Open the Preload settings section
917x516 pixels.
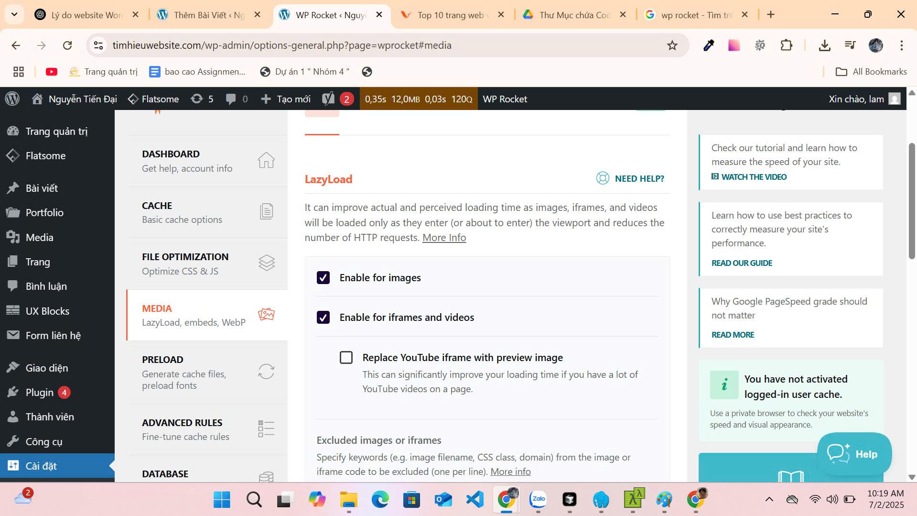pyautogui.click(x=207, y=372)
